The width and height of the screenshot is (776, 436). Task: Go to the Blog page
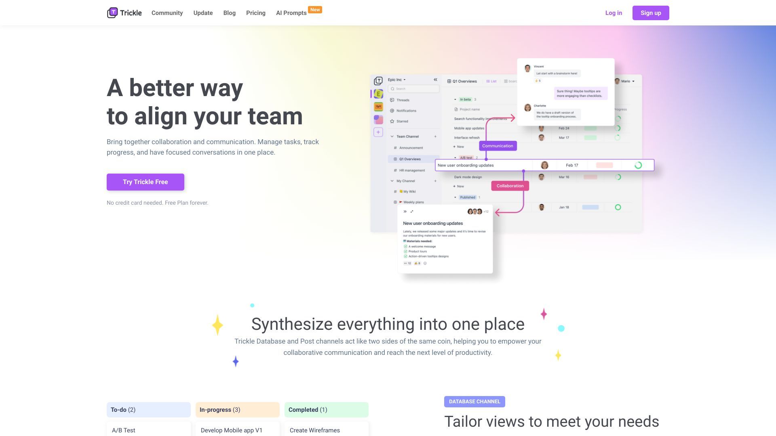pos(229,13)
